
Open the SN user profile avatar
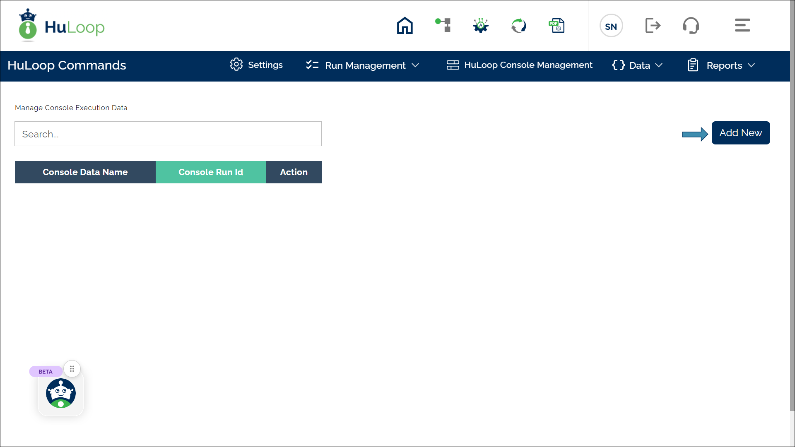[611, 26]
